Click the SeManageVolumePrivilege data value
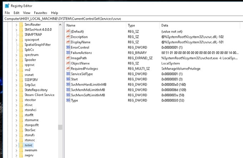This screenshot has width=243, height=158. coord(181,69)
